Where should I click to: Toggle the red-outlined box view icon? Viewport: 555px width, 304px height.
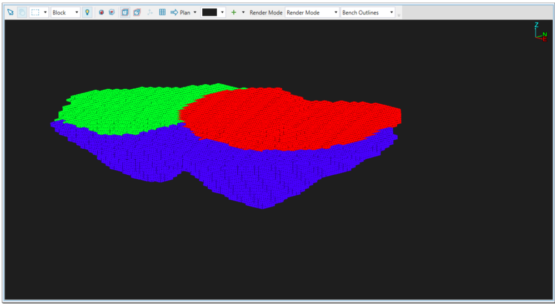[137, 12]
